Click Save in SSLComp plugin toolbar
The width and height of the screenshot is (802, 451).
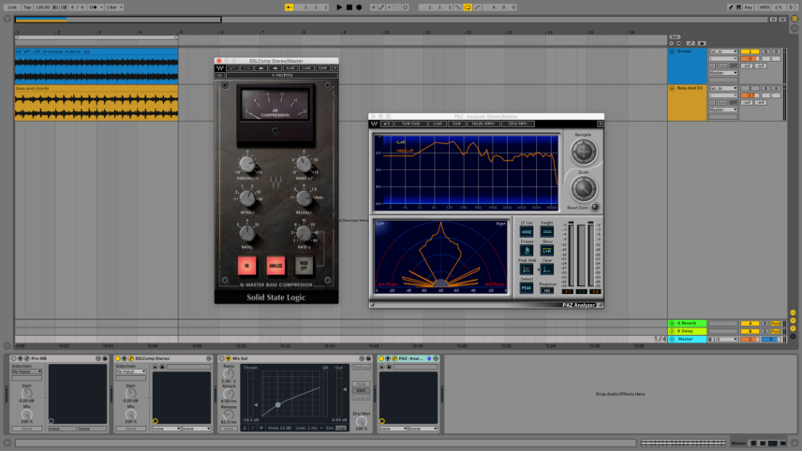point(322,68)
